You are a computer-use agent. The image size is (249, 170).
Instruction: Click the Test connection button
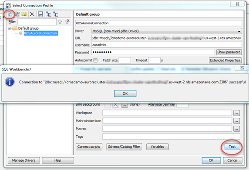coord(232,147)
